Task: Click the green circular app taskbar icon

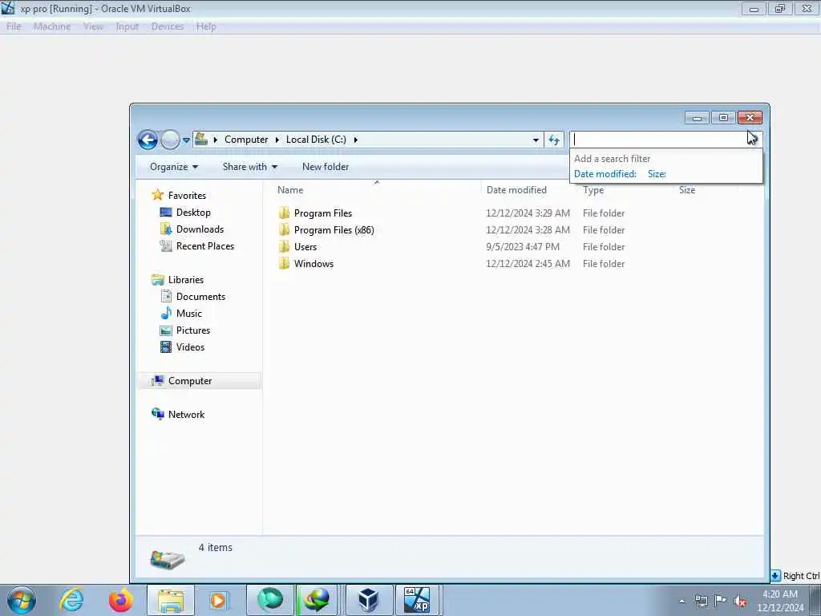Action: point(270,600)
